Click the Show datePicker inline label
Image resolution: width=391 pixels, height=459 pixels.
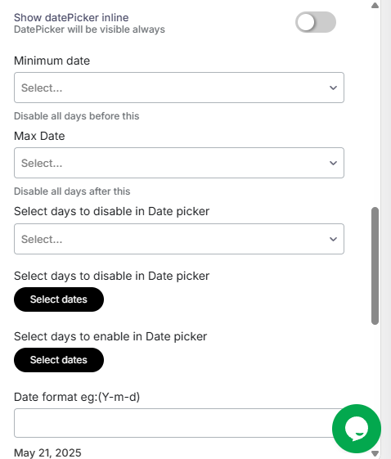point(71,17)
